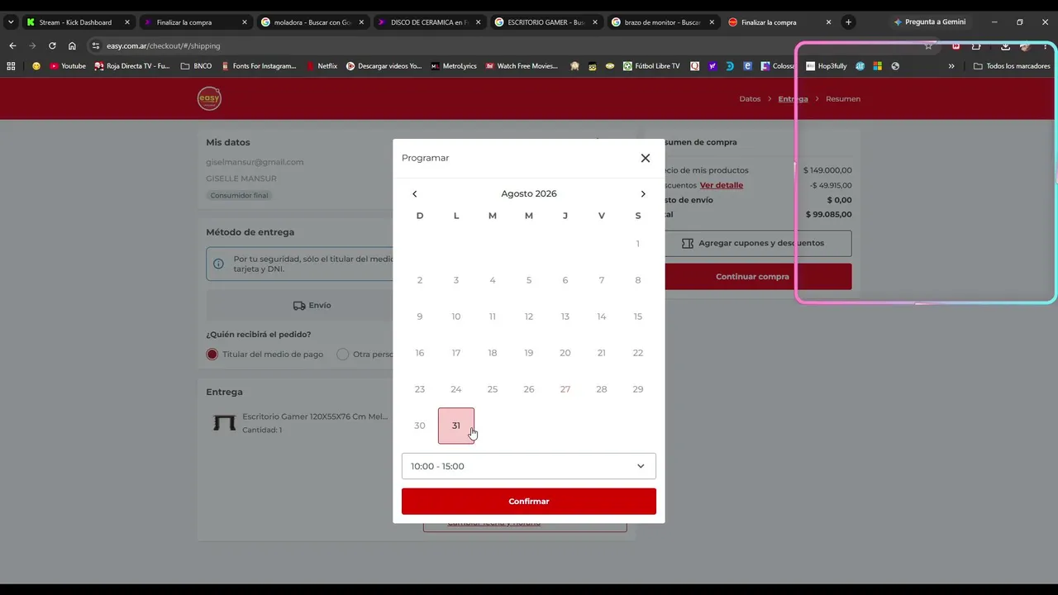Screen dimensions: 1058x595
Task: Open the 10:00 - 15:00 time slot dropdown
Action: [529, 466]
